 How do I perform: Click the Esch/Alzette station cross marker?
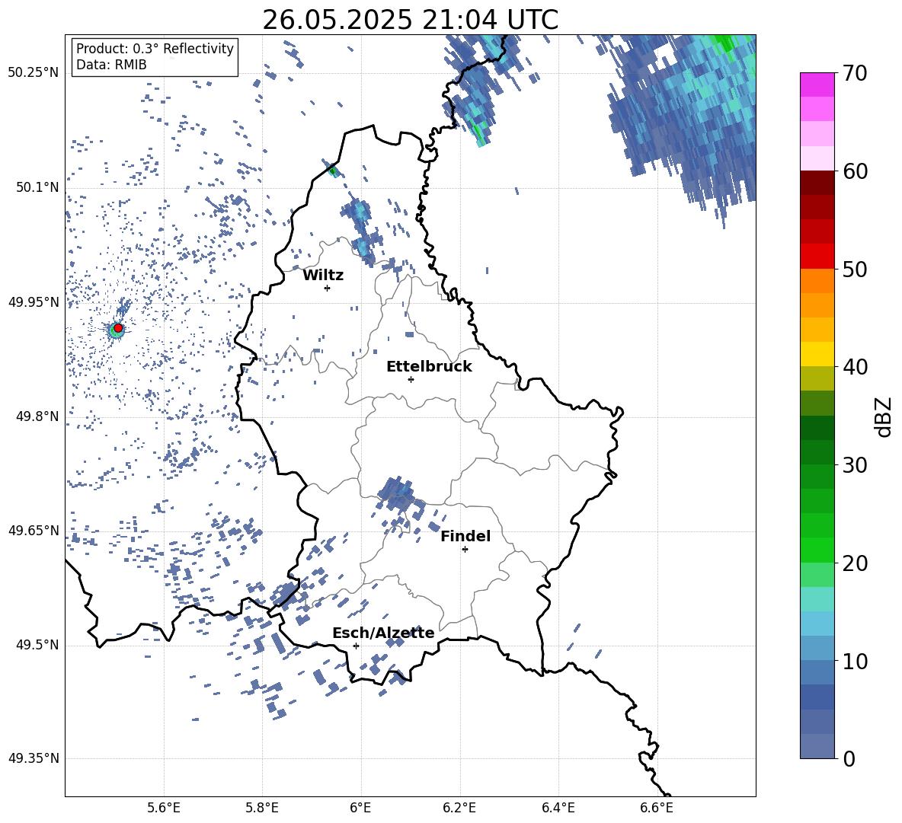[x=356, y=646]
